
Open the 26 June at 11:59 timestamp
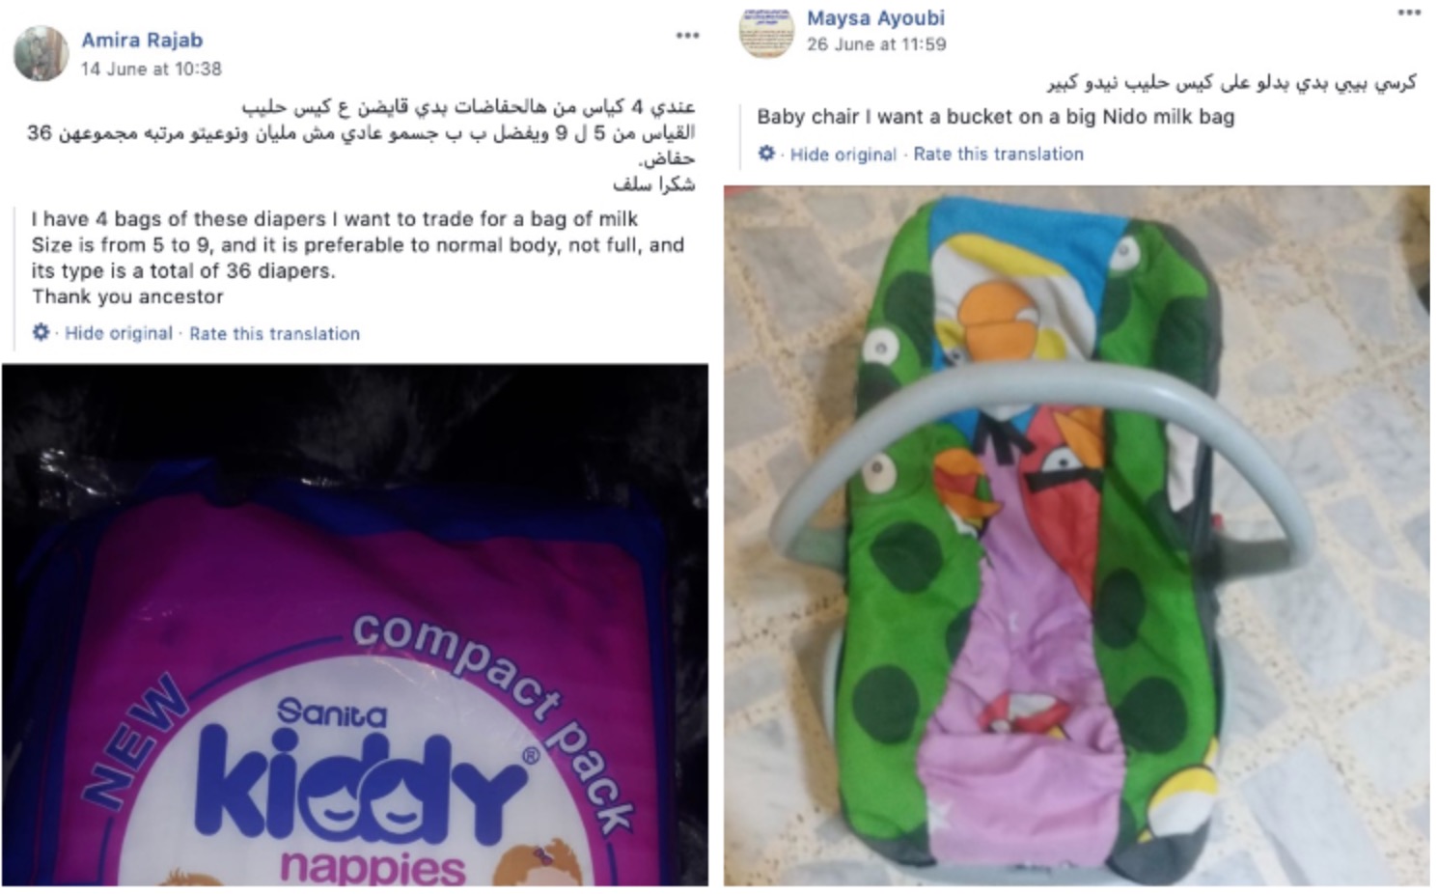coord(876,44)
